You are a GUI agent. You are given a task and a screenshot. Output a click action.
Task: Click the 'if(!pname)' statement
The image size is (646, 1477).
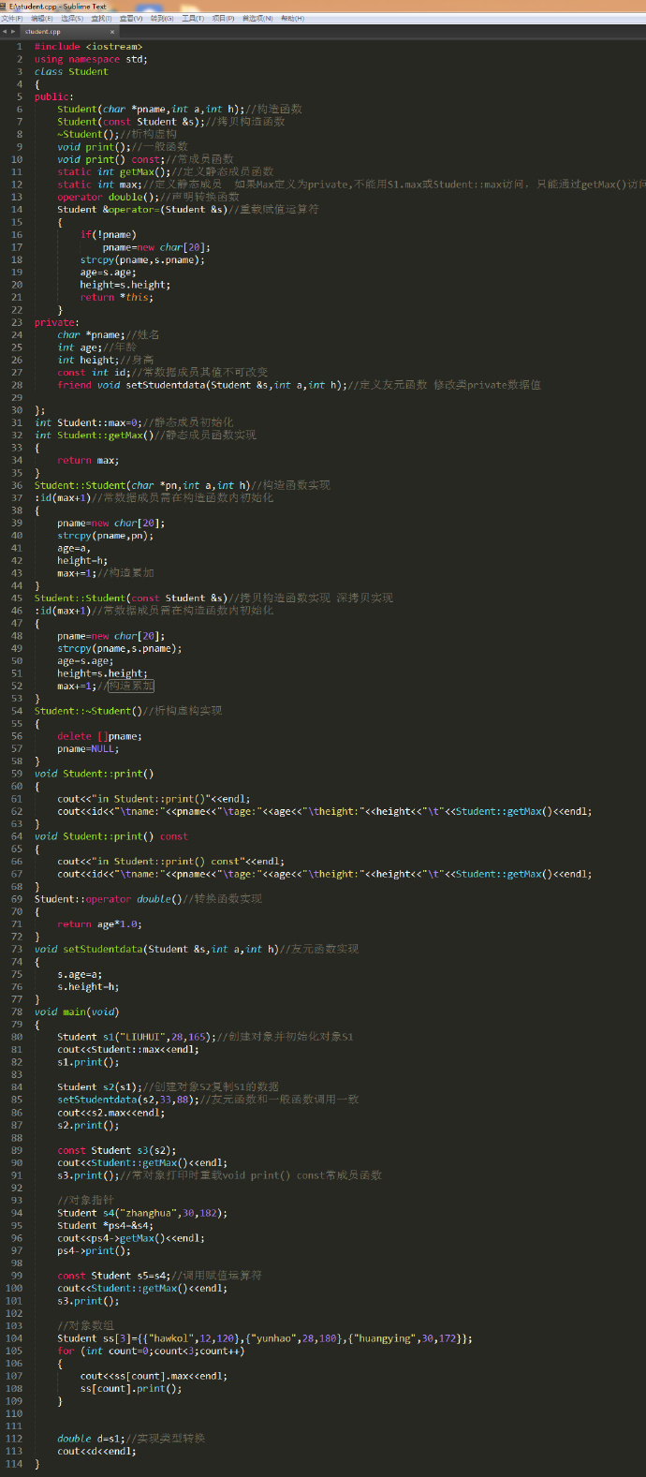[x=108, y=234]
